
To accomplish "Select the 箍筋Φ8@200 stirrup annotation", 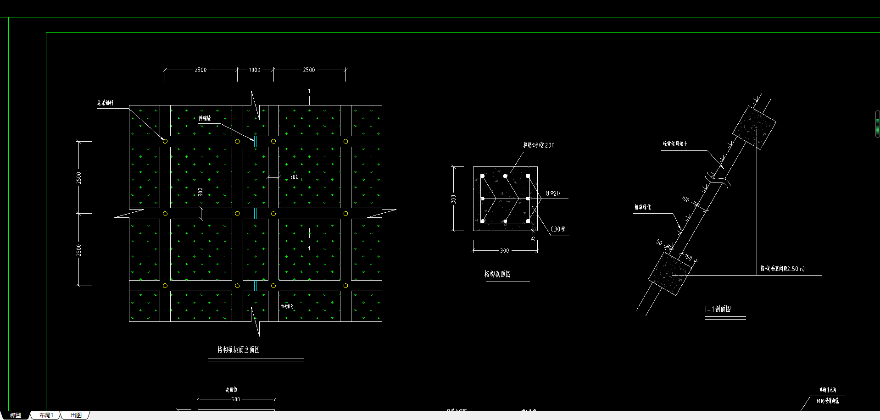I will coord(539,145).
